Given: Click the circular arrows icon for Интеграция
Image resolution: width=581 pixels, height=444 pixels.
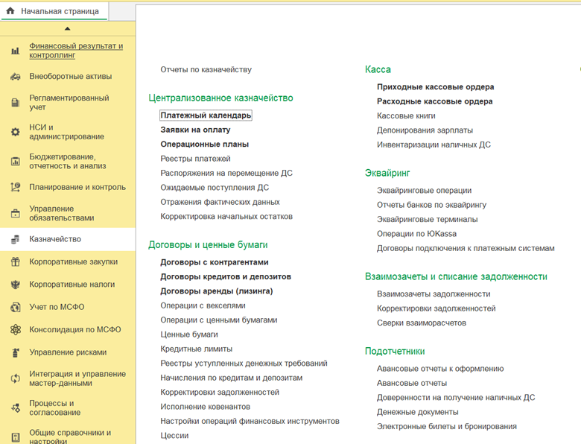Looking at the screenshot, I should 15,378.
